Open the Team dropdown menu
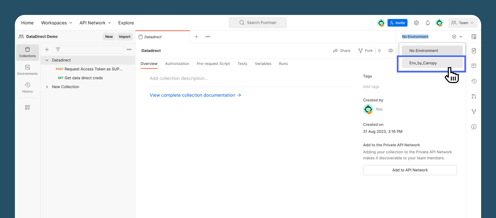The height and width of the screenshot is (218, 496). (x=463, y=23)
